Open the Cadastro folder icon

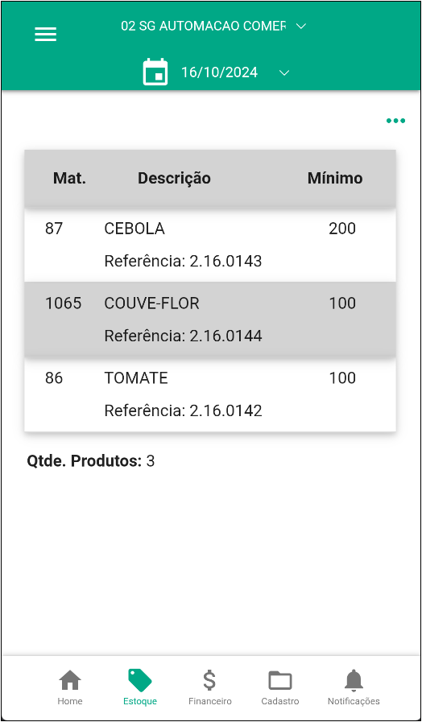280,681
